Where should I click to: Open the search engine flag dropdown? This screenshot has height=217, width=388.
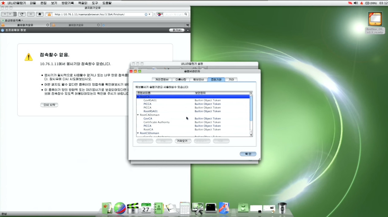click(x=160, y=14)
